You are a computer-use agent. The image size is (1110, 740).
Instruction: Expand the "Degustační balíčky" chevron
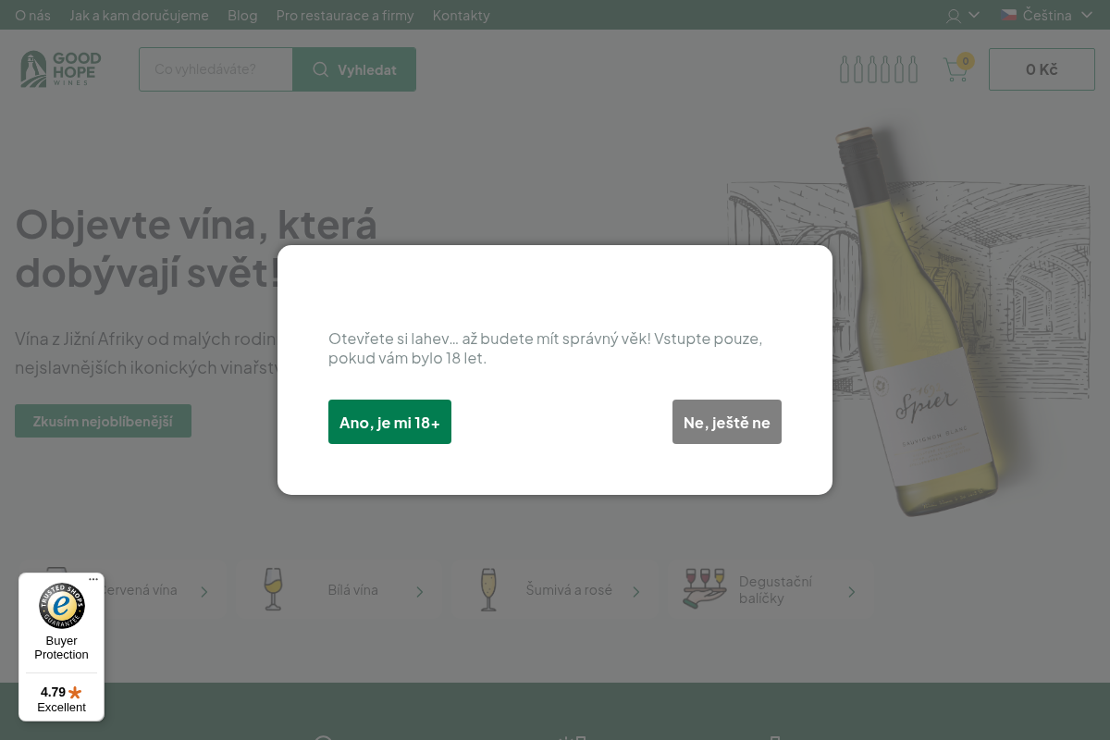coord(852,591)
